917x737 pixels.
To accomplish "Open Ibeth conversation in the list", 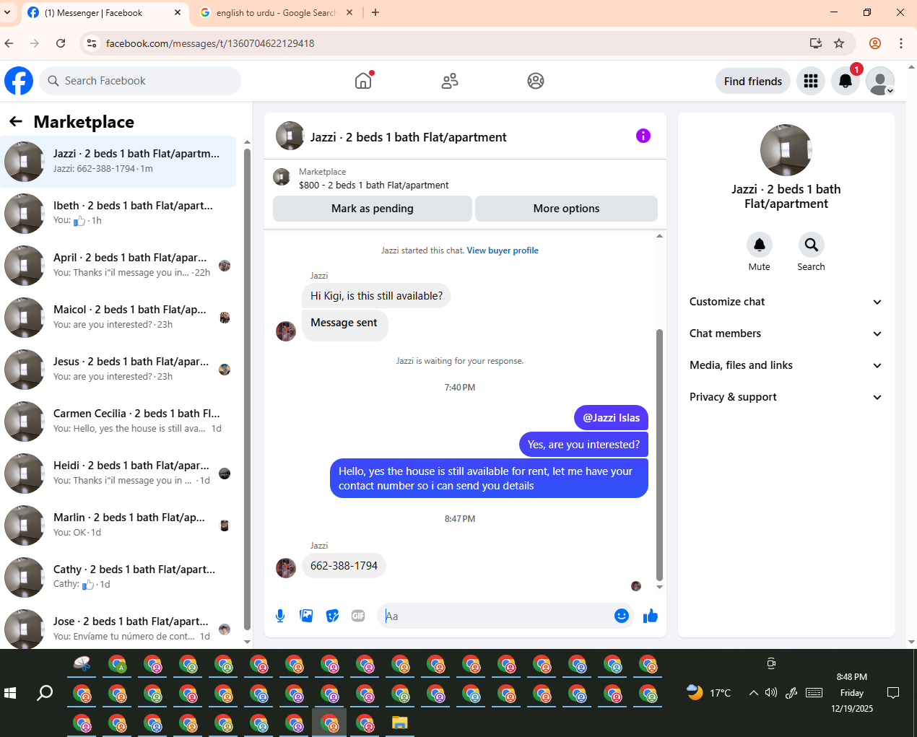I will [x=118, y=214].
